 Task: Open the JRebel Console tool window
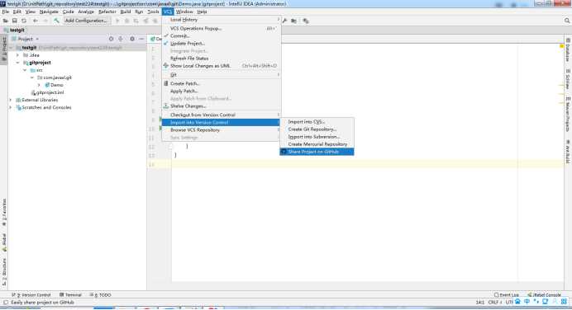[x=544, y=294]
